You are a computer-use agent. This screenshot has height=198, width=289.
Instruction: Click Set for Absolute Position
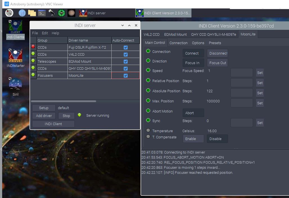pos(260,93)
